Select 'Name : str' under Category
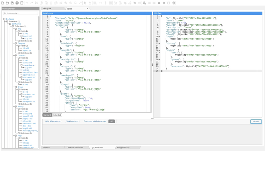 point(27,51)
